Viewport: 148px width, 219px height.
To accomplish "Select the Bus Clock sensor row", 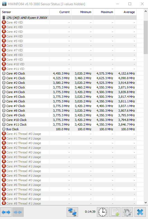I will point(68,129).
